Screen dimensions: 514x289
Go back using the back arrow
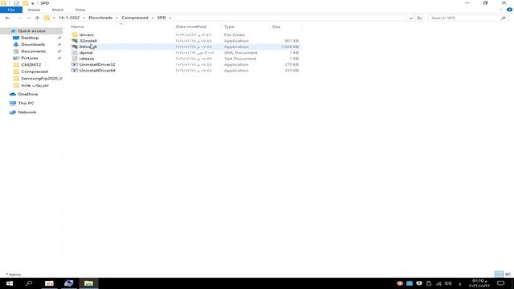[x=7, y=18]
